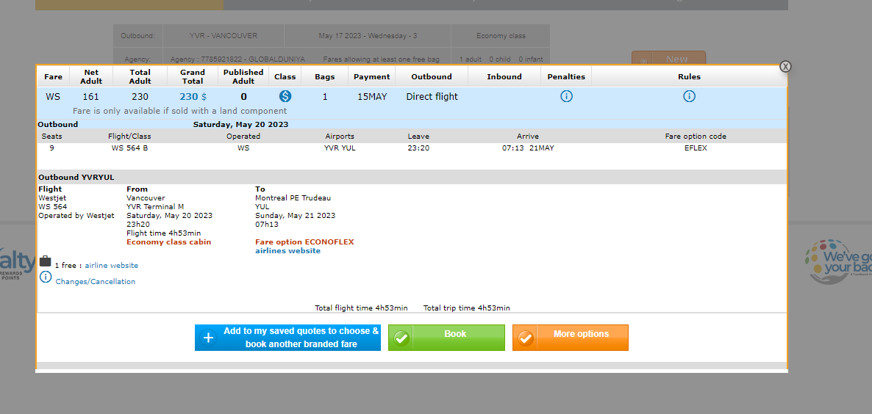This screenshot has width=872, height=414.
Task: Click the We've got your back logo
Action: tap(838, 261)
